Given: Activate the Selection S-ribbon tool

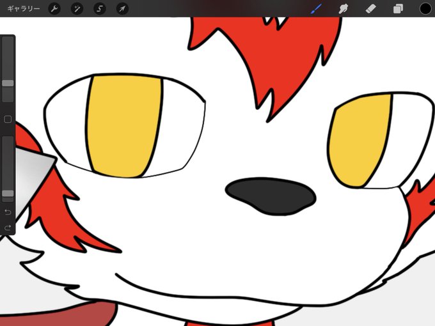Looking at the screenshot, I should (100, 9).
